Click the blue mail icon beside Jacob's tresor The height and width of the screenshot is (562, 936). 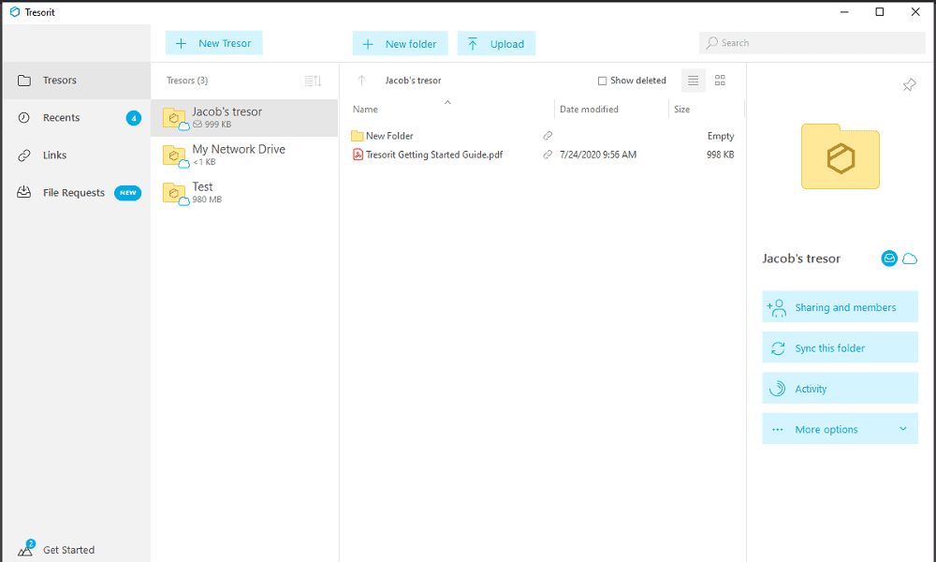coord(889,259)
